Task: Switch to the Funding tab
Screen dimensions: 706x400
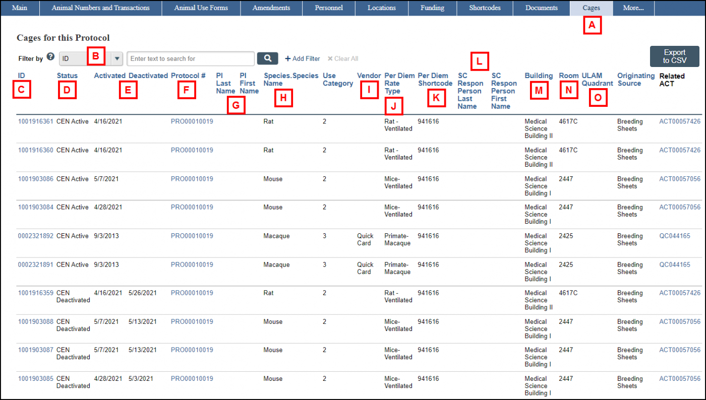Action: [432, 8]
